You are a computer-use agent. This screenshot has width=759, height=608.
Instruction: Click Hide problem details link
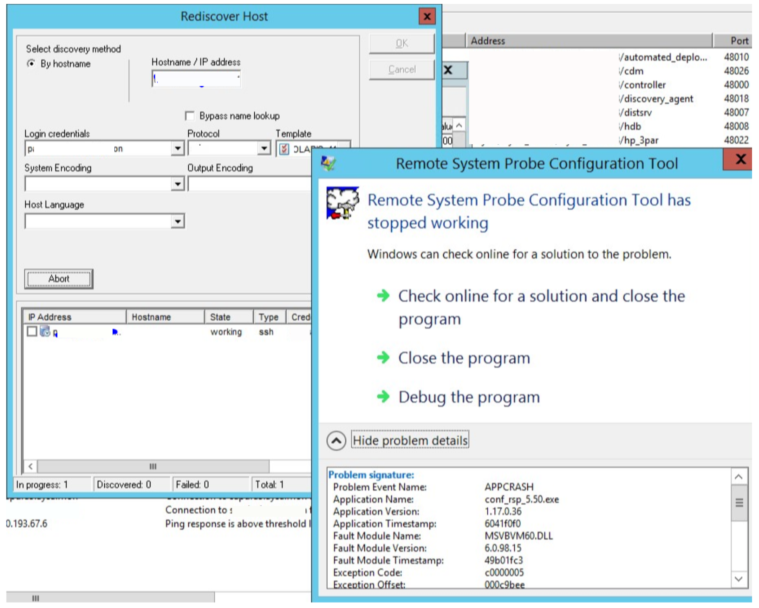[410, 440]
